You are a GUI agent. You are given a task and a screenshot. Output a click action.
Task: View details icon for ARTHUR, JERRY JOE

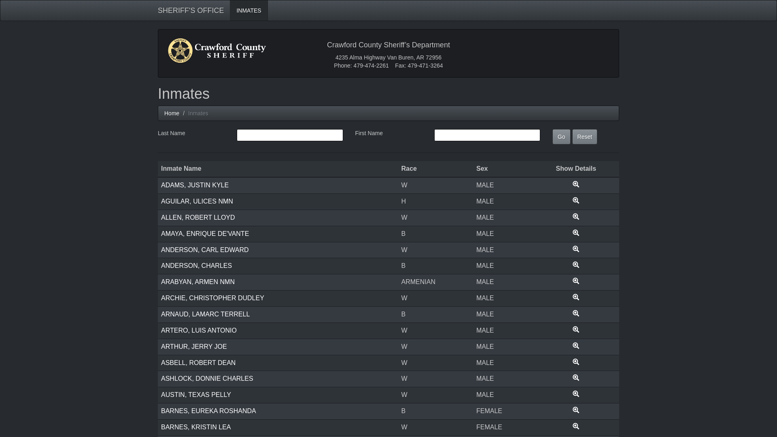pos(575,346)
